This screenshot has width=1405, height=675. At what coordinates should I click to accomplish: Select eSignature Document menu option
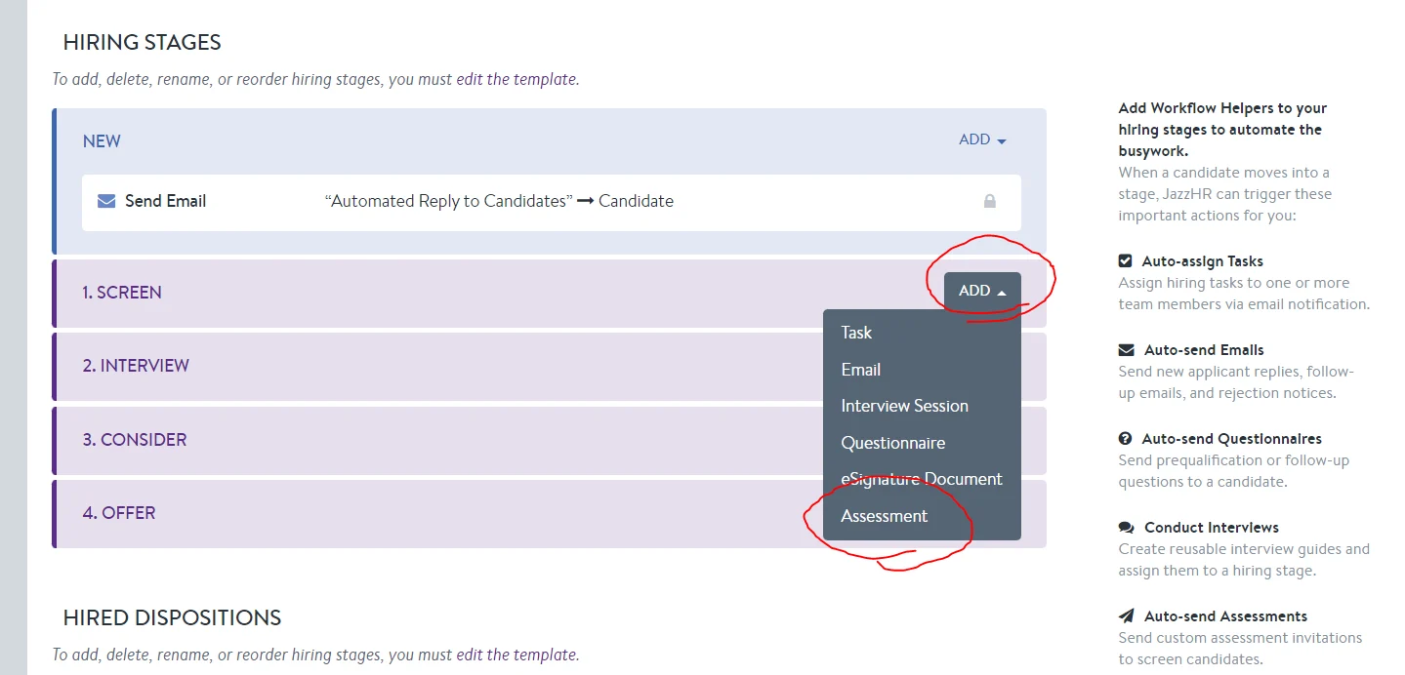point(922,479)
